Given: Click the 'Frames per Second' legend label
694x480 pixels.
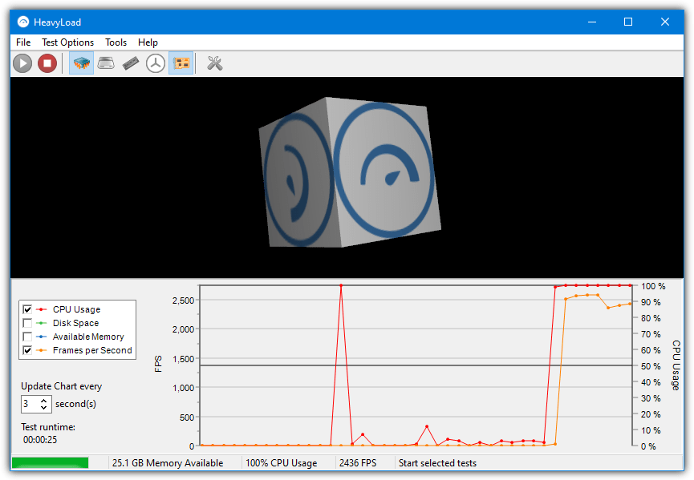Looking at the screenshot, I should pos(92,350).
